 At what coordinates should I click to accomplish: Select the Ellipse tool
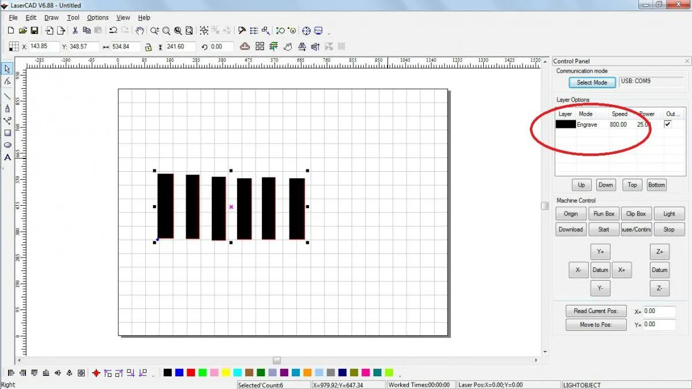click(x=7, y=145)
